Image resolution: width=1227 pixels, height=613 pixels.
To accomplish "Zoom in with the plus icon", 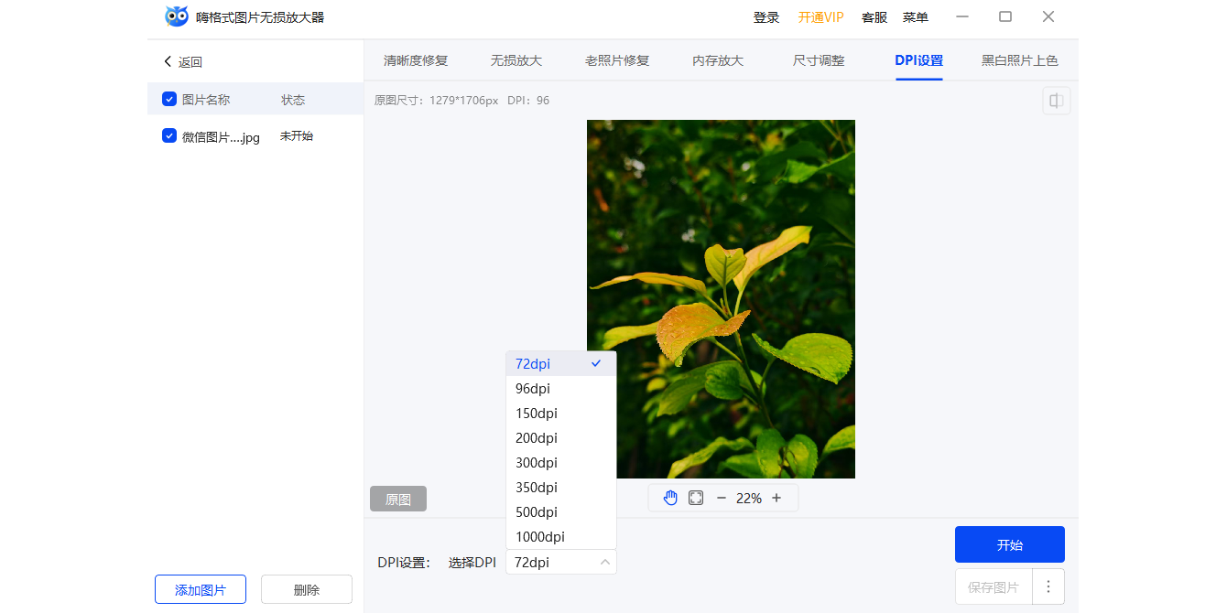I will point(776,498).
